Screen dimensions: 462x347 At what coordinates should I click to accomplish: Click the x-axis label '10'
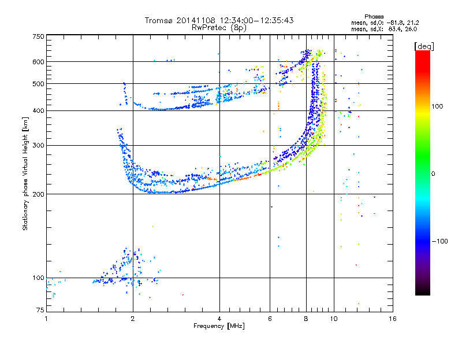pyautogui.click(x=334, y=319)
